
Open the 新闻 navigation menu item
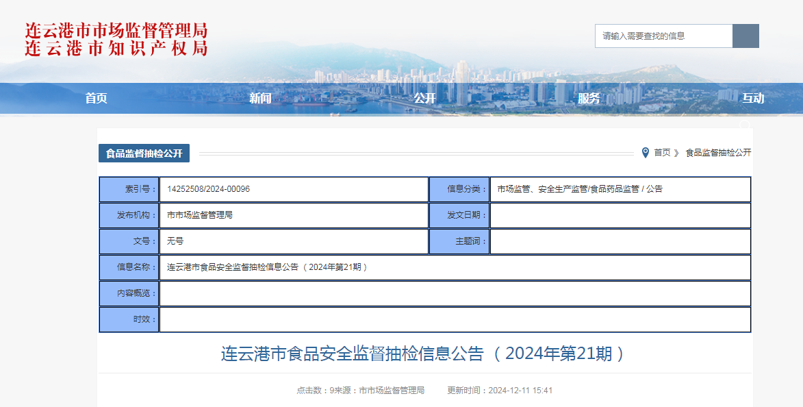coord(260,99)
